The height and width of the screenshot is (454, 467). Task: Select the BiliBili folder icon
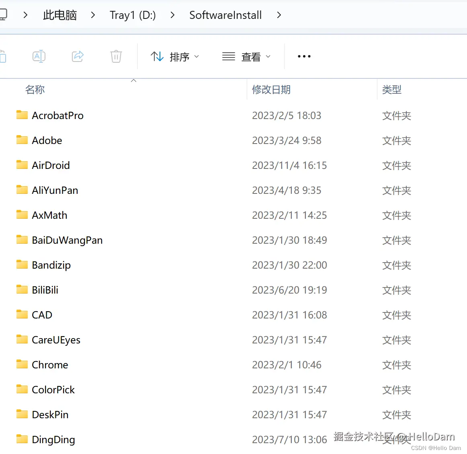pyautogui.click(x=22, y=289)
